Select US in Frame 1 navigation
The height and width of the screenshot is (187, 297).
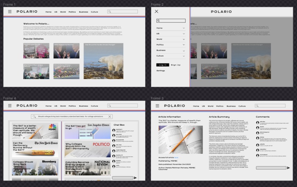pyautogui.click(x=56, y=12)
